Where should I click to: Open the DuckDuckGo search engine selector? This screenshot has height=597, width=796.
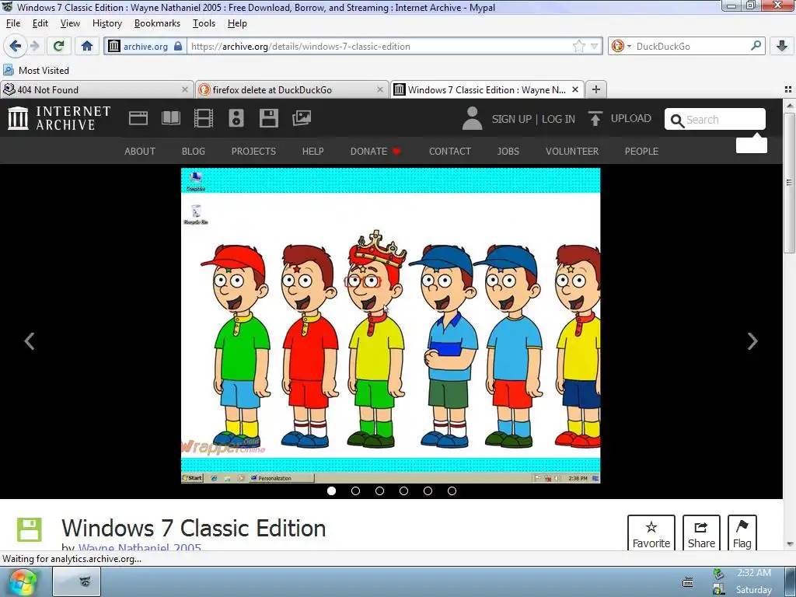click(x=621, y=46)
